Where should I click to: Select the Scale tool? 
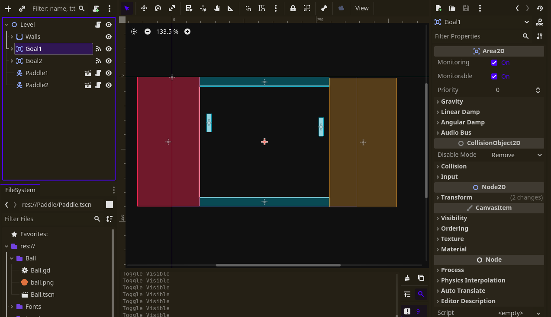coord(172,8)
